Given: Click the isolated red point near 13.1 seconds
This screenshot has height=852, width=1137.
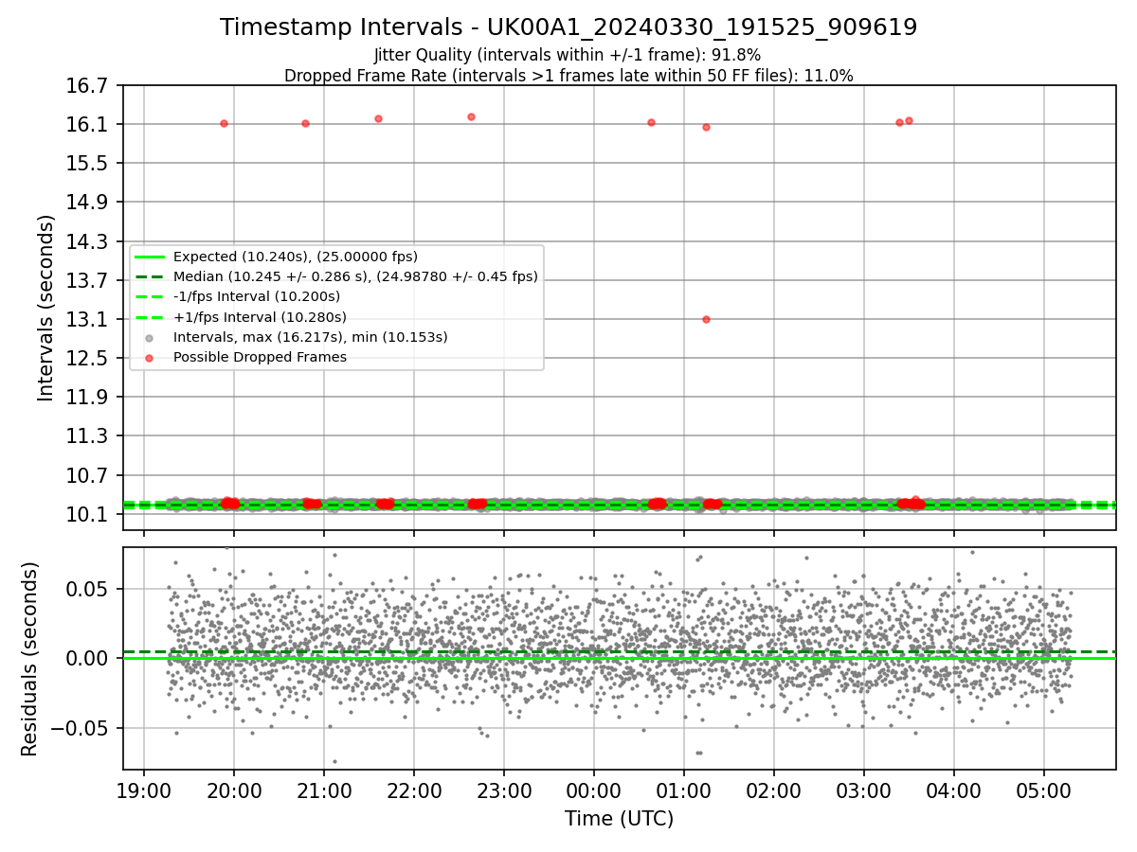Looking at the screenshot, I should (x=706, y=319).
